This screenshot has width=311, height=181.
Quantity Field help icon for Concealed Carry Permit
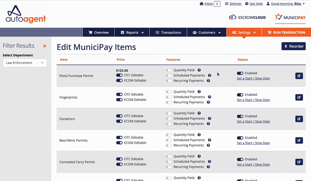click(199, 156)
